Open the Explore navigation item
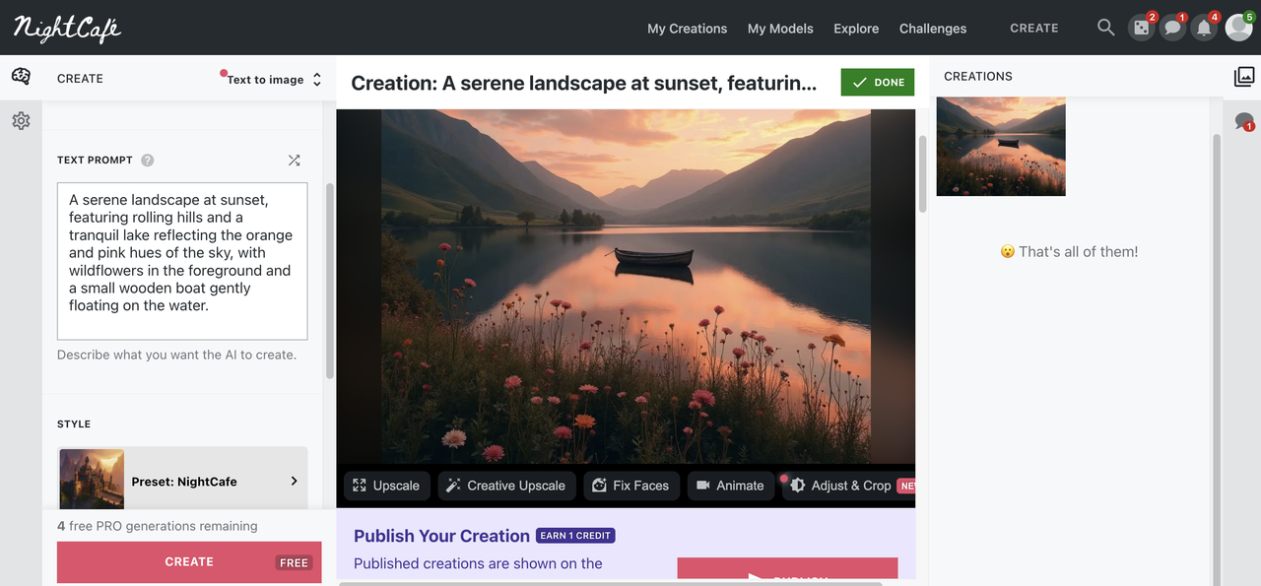Viewport: 1261px width, 586px height. click(x=856, y=29)
